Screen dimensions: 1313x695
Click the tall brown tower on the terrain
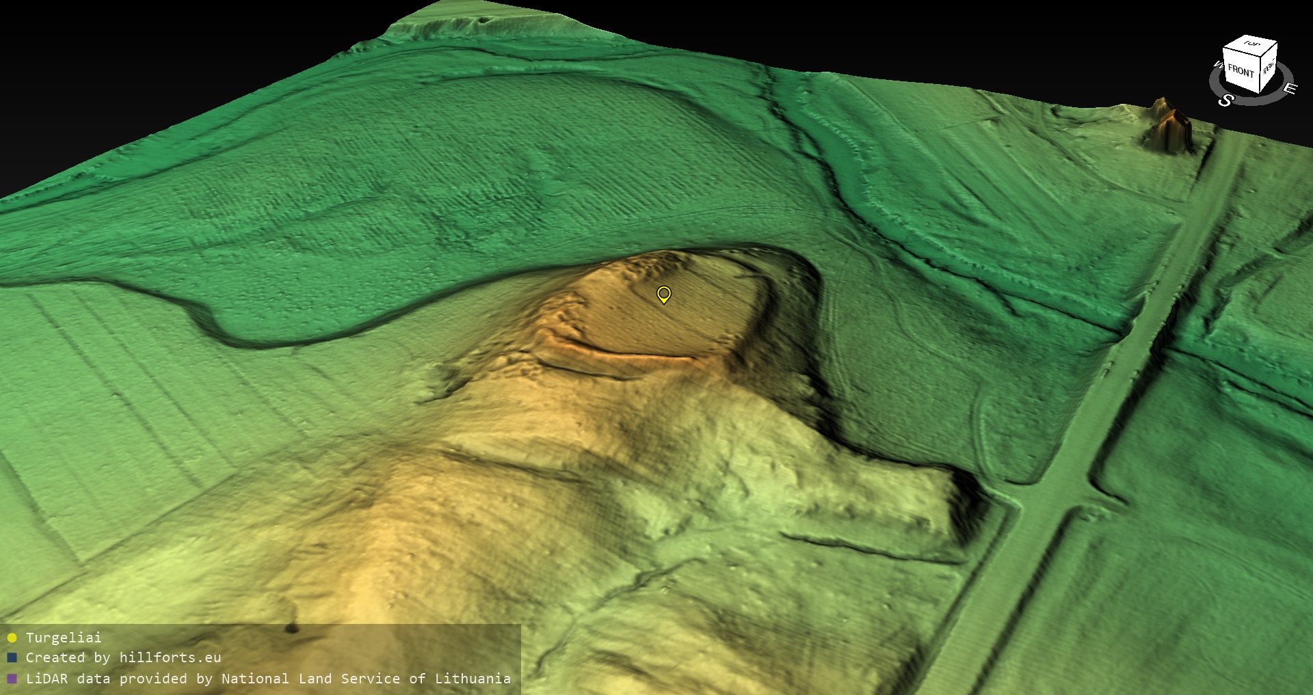tap(1171, 126)
